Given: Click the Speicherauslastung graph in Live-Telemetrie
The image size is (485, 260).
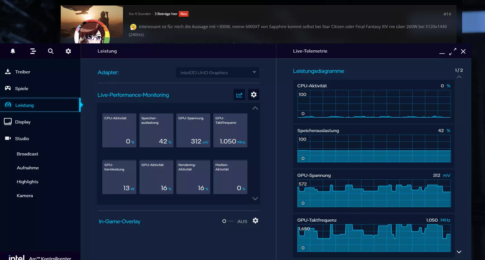Looking at the screenshot, I should click(x=374, y=148).
